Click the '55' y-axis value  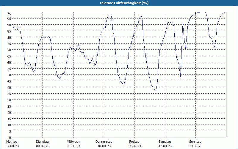9,69
